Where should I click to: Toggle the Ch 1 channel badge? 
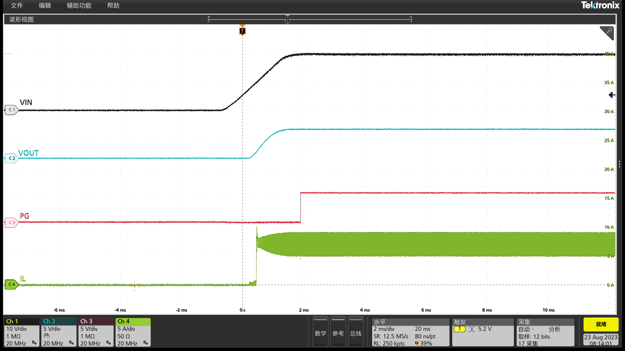[x=21, y=332]
